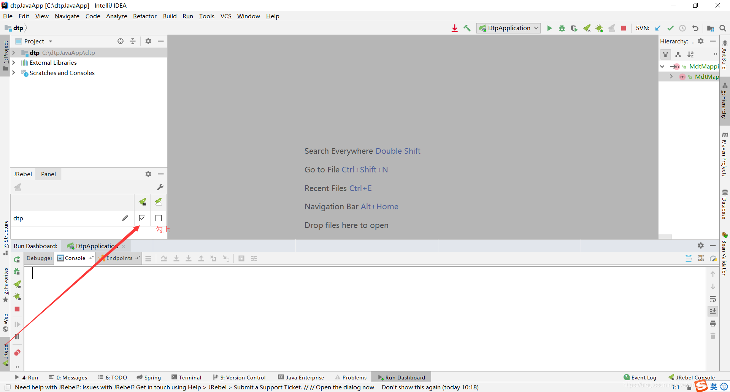Click step over icon in debugger toolbar
730x392 pixels.
(x=164, y=258)
